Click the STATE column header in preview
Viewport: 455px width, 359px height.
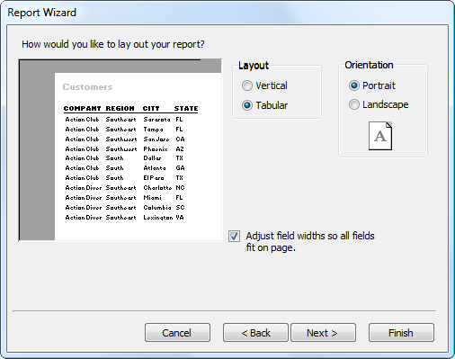click(186, 108)
